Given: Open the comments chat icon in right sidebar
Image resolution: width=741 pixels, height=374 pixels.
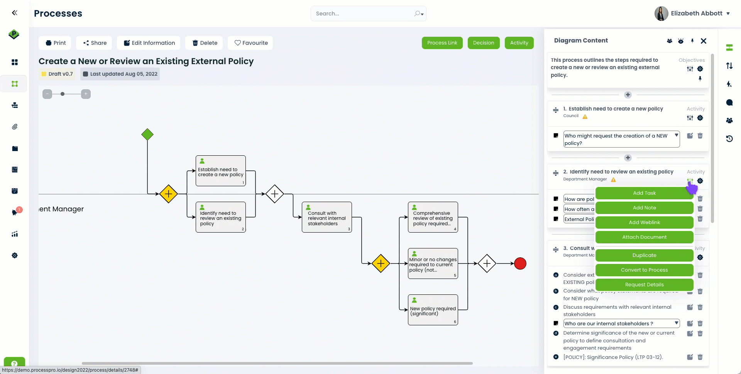Looking at the screenshot, I should pyautogui.click(x=729, y=102).
